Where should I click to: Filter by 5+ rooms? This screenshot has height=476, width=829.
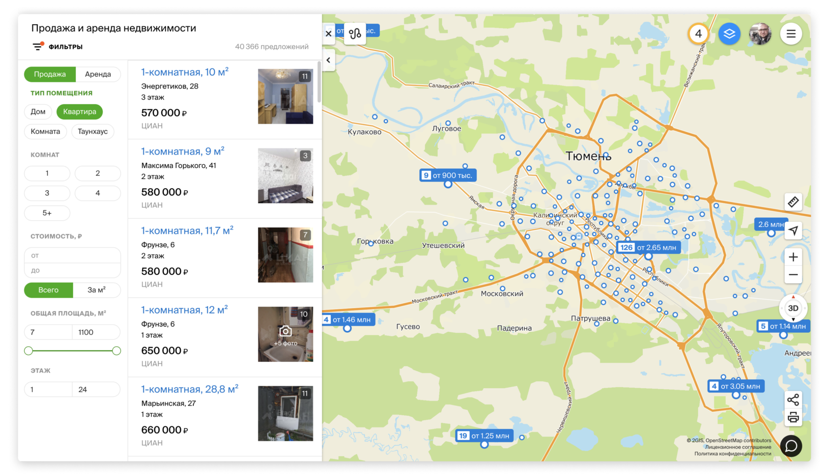pyautogui.click(x=47, y=213)
